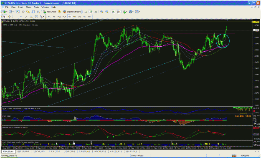
Task: Select the arrow Cursor tool
Action: tap(4, 17)
